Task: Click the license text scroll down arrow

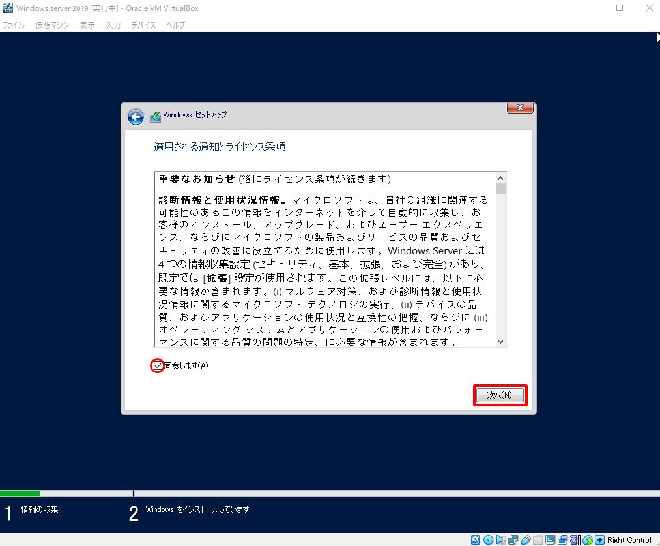Action: click(500, 342)
